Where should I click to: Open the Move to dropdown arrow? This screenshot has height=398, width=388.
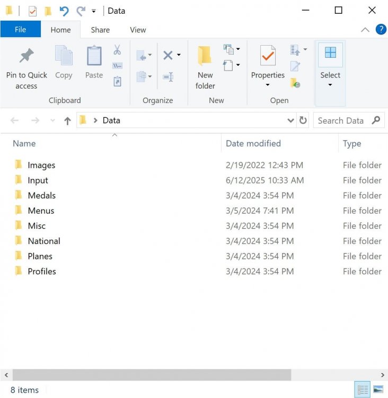tap(150, 55)
